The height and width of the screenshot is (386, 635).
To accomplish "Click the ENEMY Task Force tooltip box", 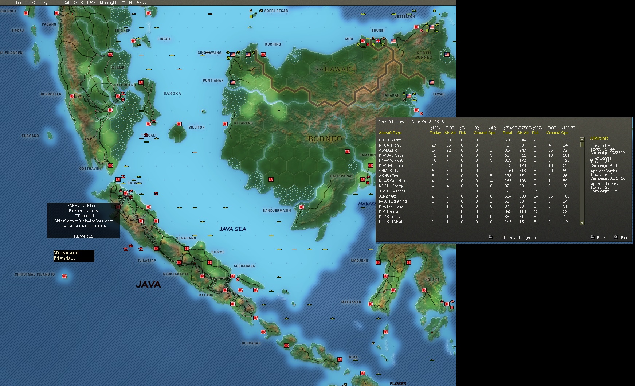I will pos(83,221).
